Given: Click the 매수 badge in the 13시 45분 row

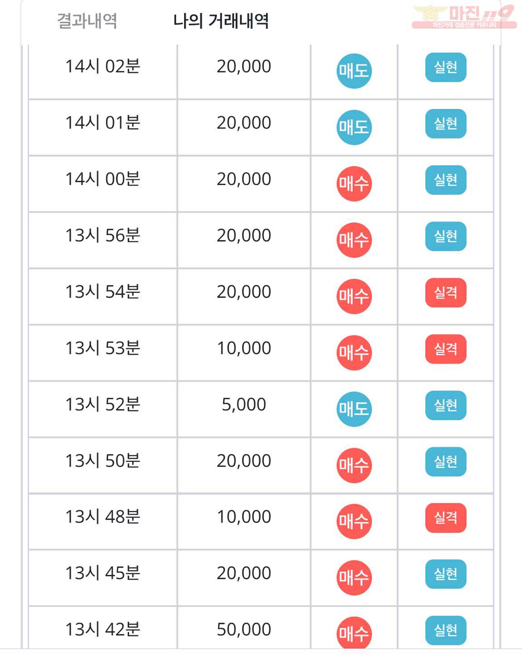Looking at the screenshot, I should 354,578.
